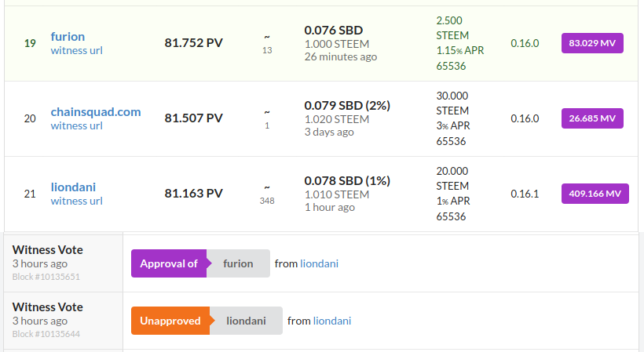644x352 pixels.
Task: Click 26 minutes ago timestamp
Action: (341, 57)
